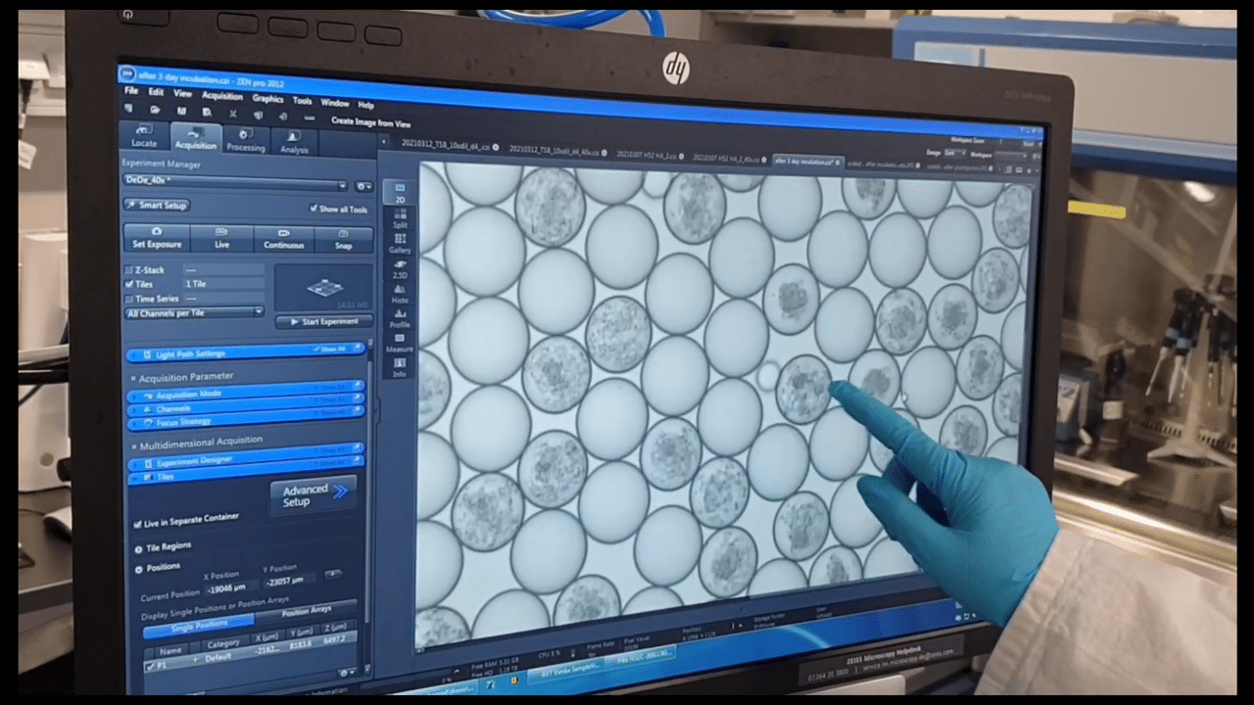
Task: Open the Help menu
Action: tap(365, 104)
